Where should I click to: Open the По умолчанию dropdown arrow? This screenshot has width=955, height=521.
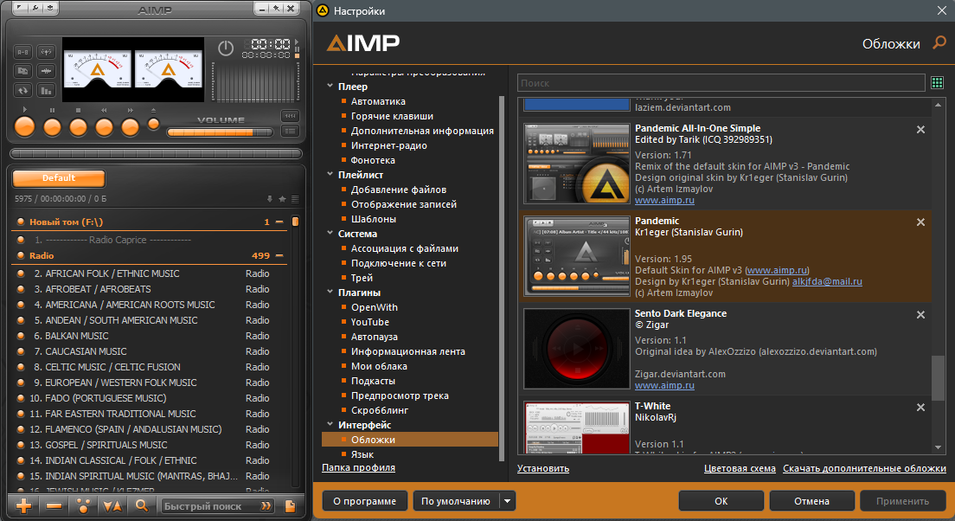[x=507, y=501]
